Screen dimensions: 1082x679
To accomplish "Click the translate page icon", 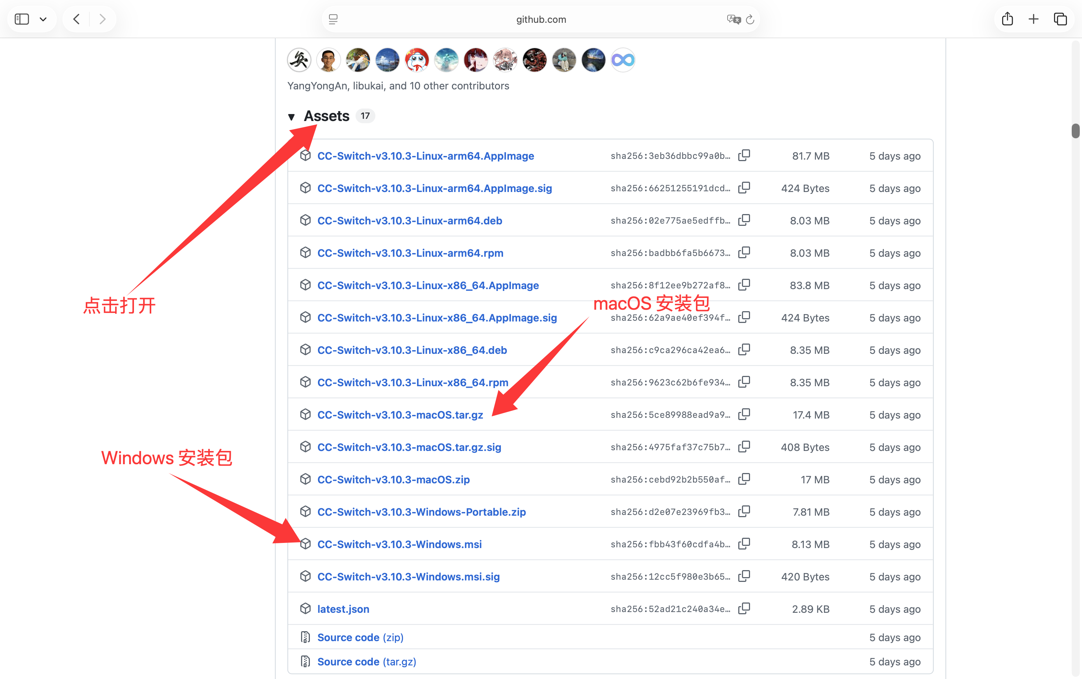I will tap(733, 19).
